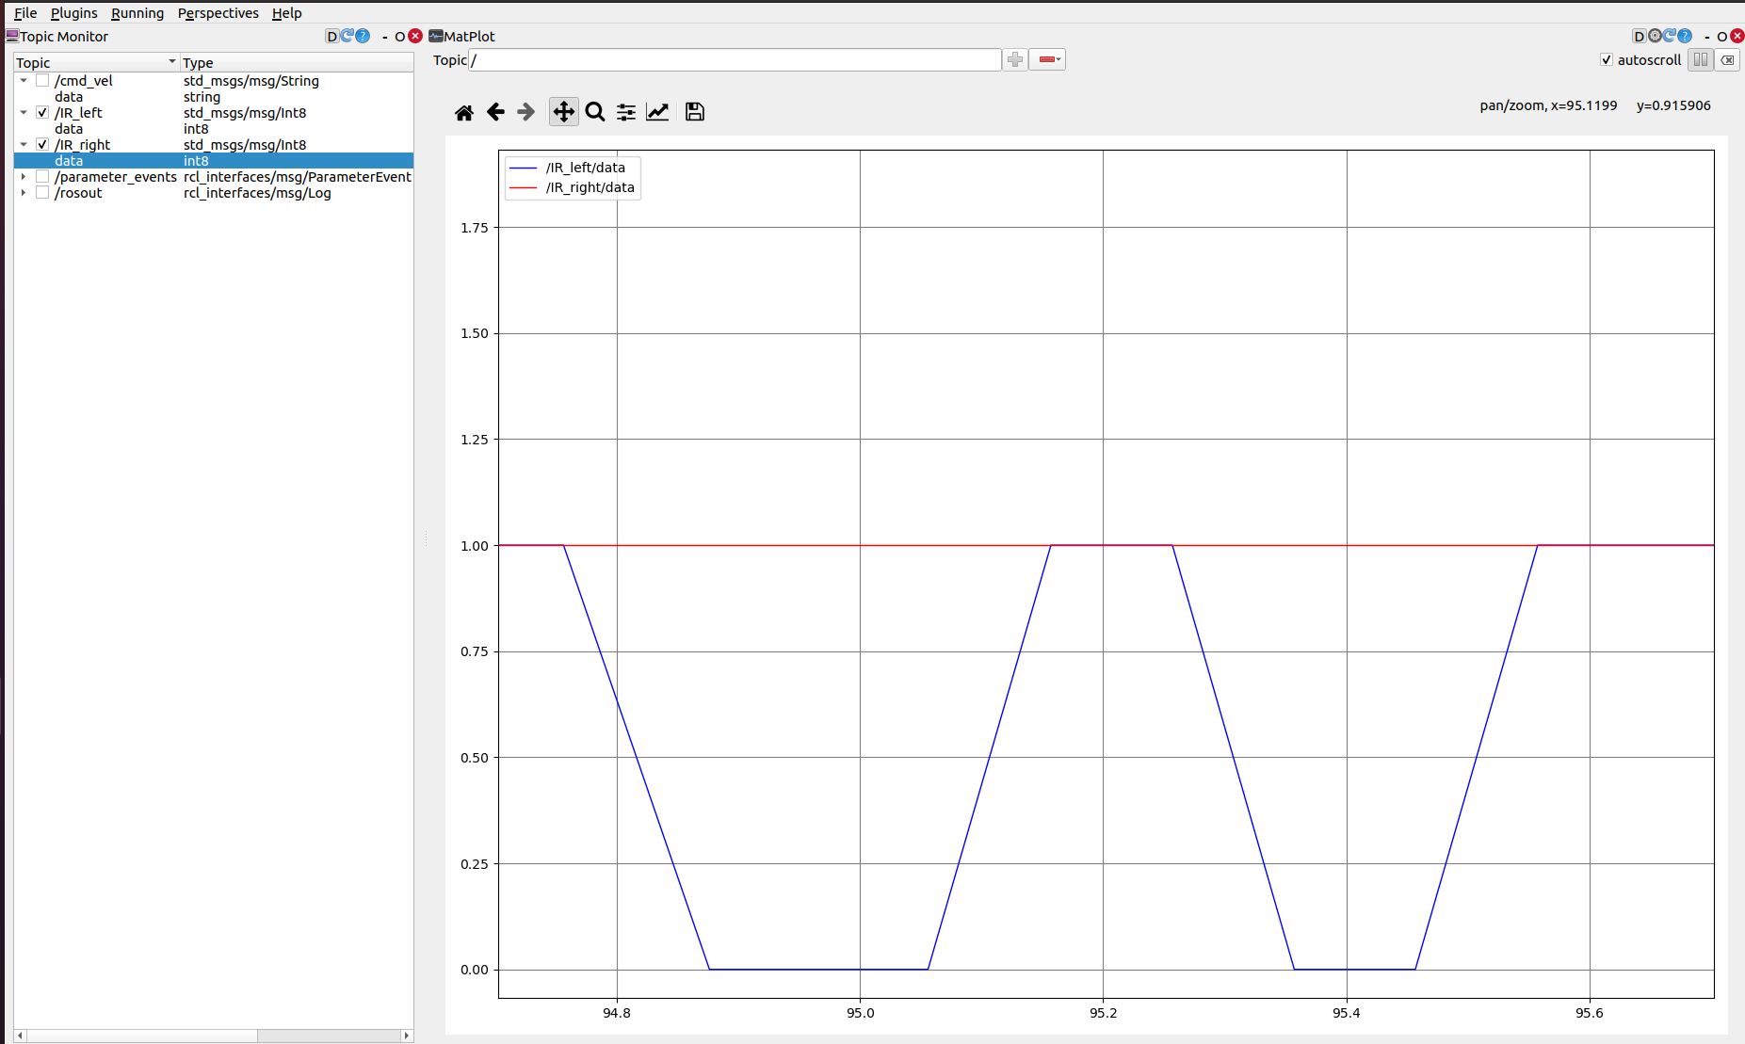Go forward to next plot view

click(x=526, y=113)
